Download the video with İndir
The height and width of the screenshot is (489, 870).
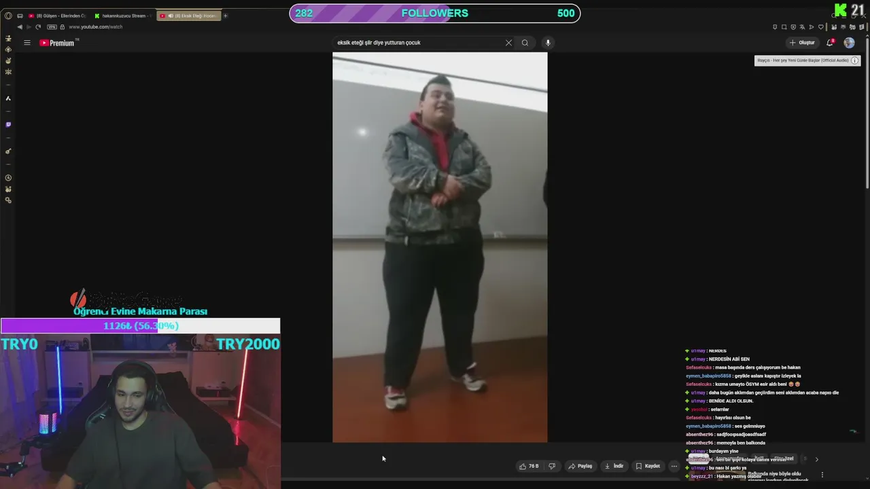[x=614, y=466]
